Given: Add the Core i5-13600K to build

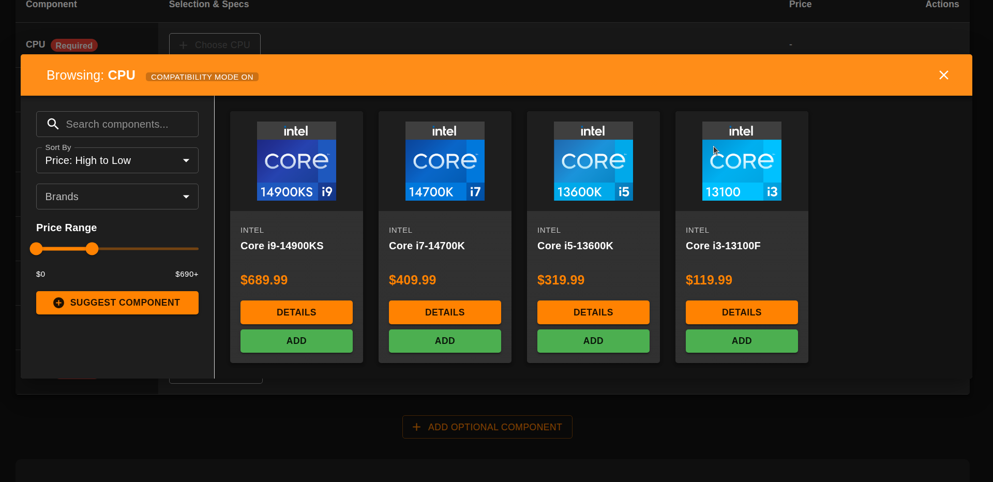Looking at the screenshot, I should pyautogui.click(x=593, y=341).
